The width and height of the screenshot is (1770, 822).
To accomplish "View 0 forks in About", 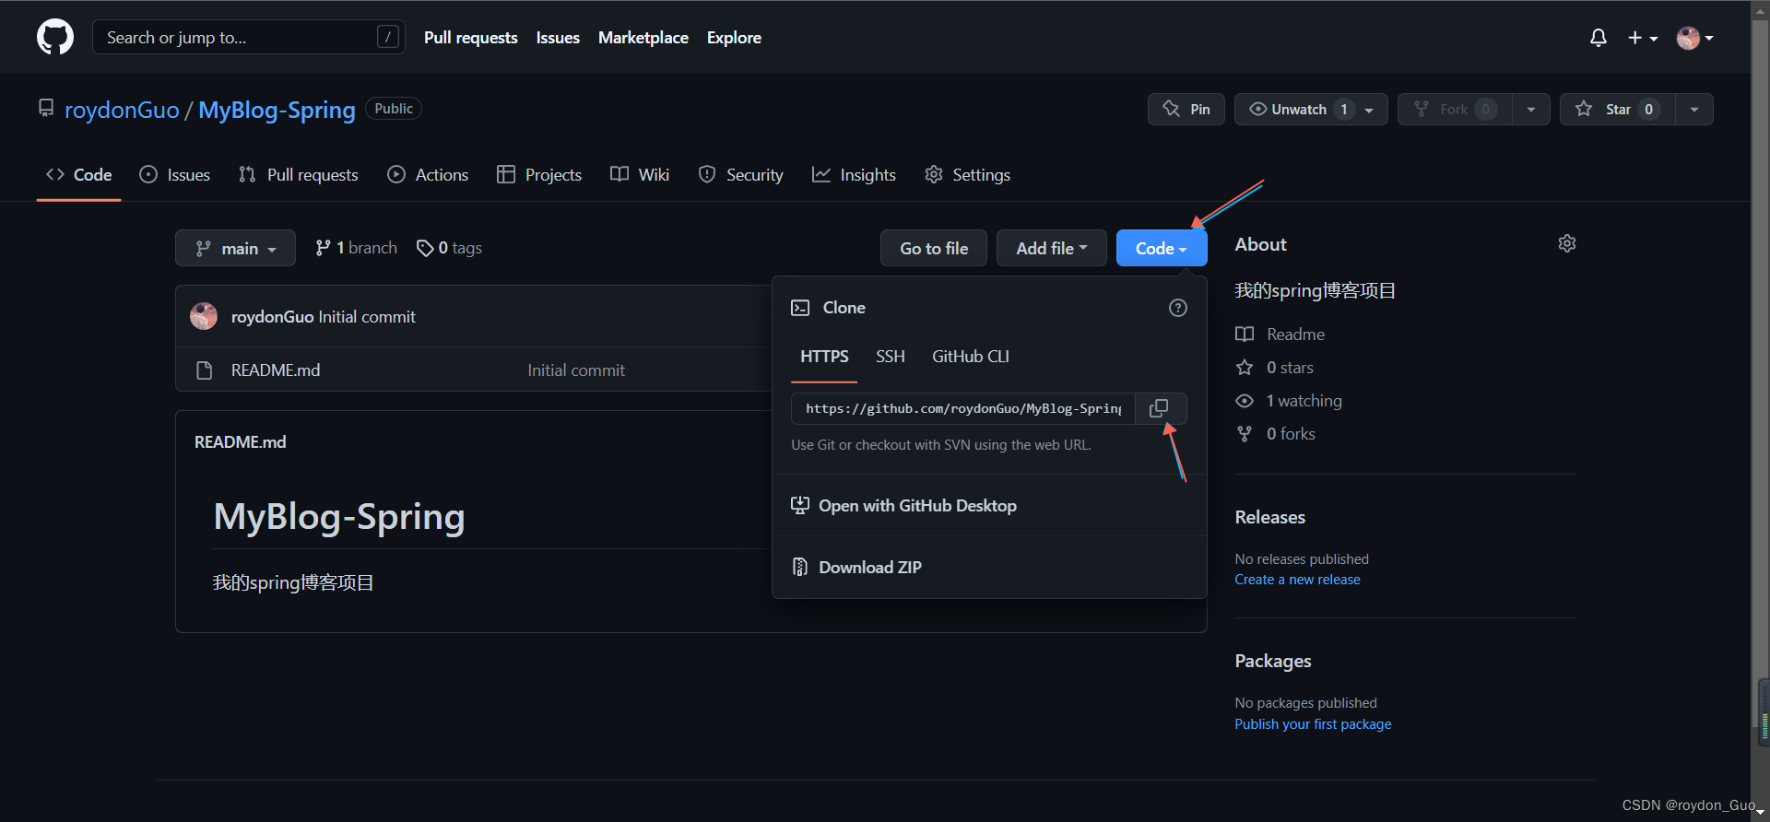I will coord(1276,434).
